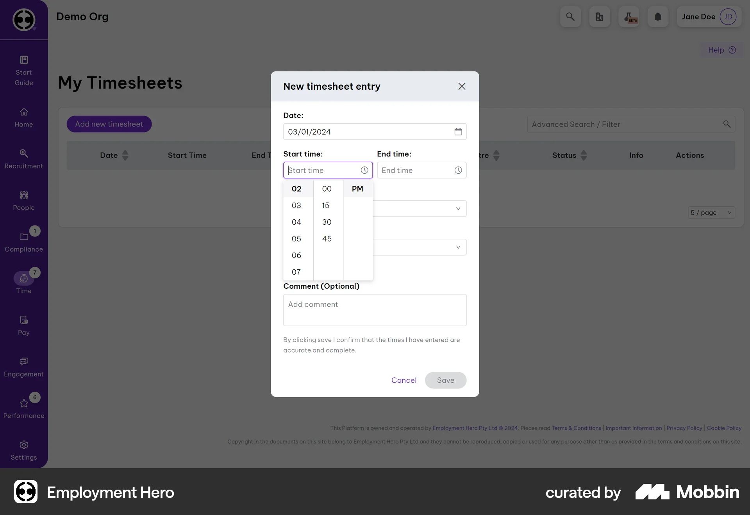Open the Privacy Policy link
Image resolution: width=750 pixels, height=515 pixels.
pyautogui.click(x=684, y=428)
